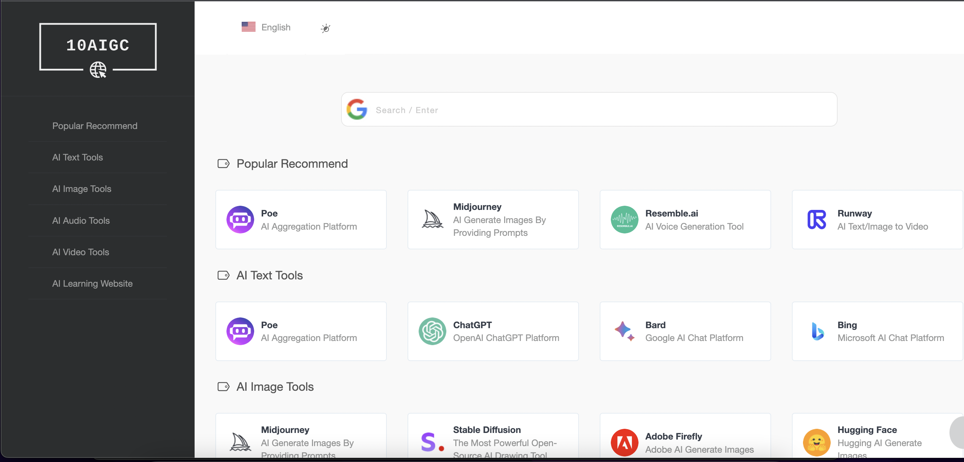Click the Hugging Face emoji icon
This screenshot has height=462, width=964.
pyautogui.click(x=816, y=443)
